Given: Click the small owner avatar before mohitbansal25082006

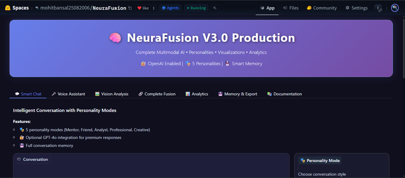Looking at the screenshot, I should pos(37,8).
